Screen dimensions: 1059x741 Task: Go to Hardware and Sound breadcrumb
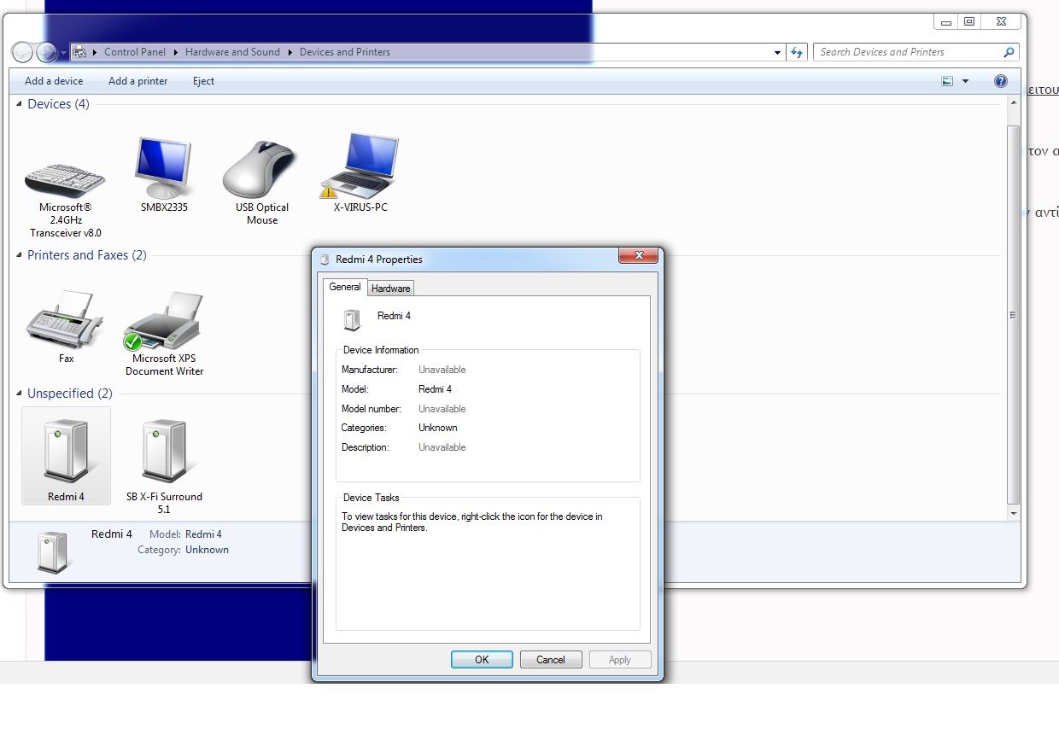pyautogui.click(x=232, y=52)
